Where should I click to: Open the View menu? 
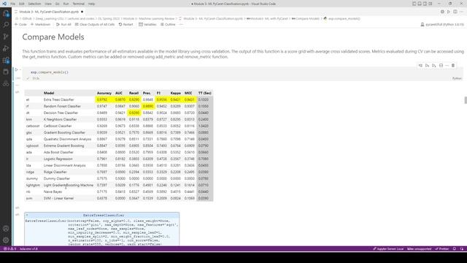point(48,4)
